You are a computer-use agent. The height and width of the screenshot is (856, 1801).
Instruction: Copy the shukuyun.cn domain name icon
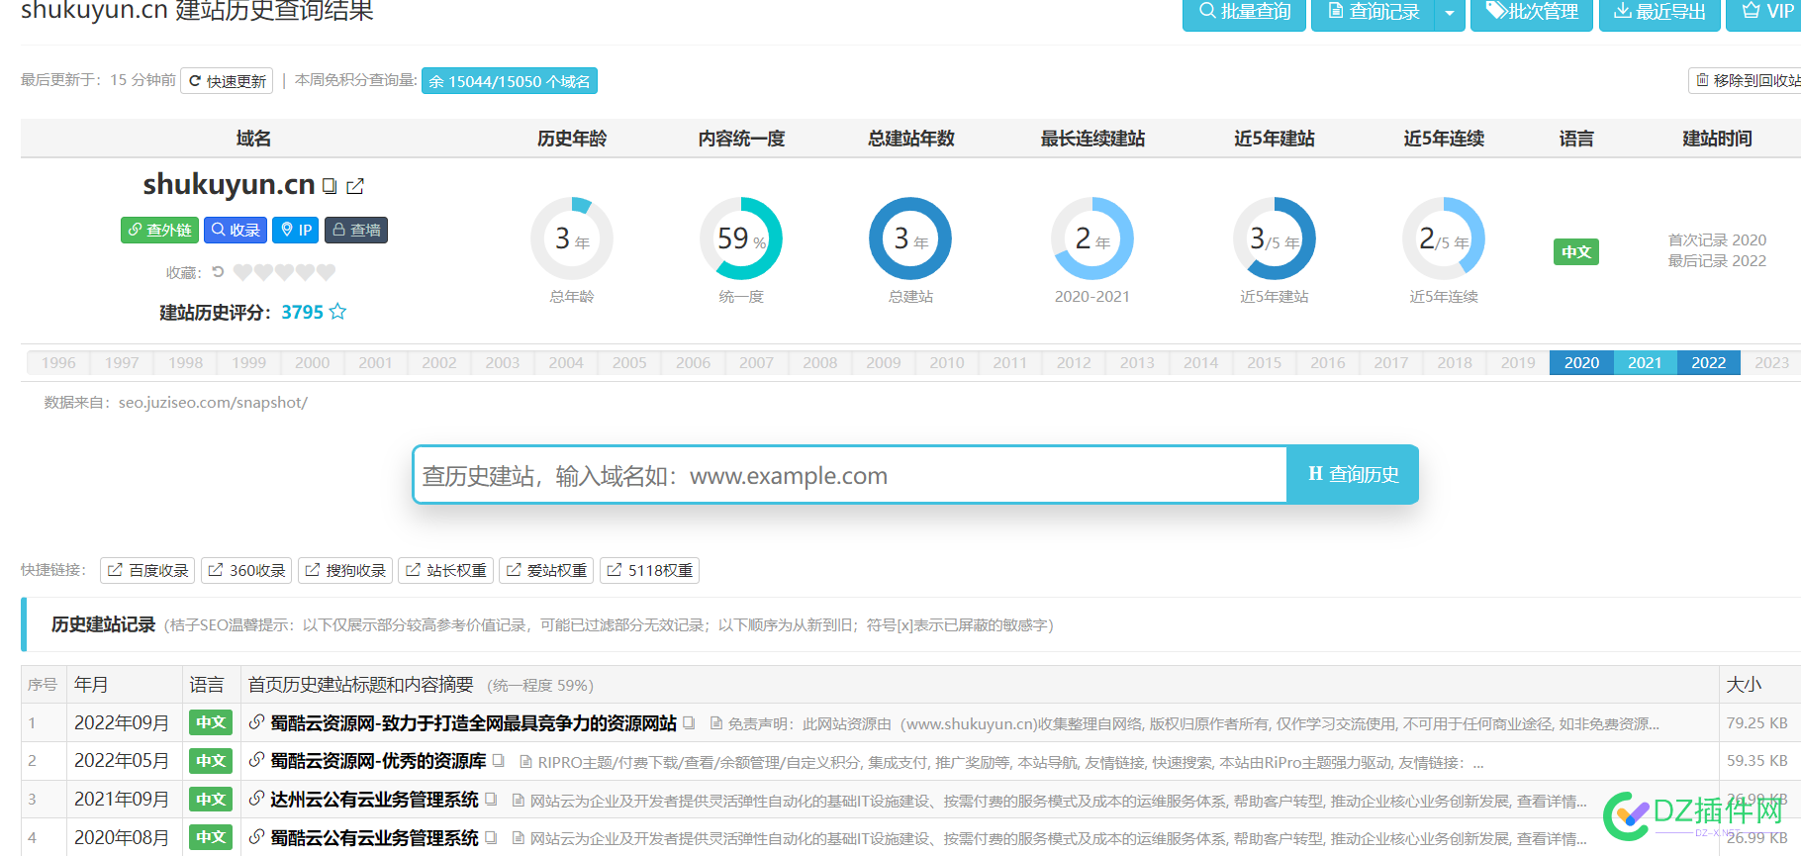coord(330,186)
